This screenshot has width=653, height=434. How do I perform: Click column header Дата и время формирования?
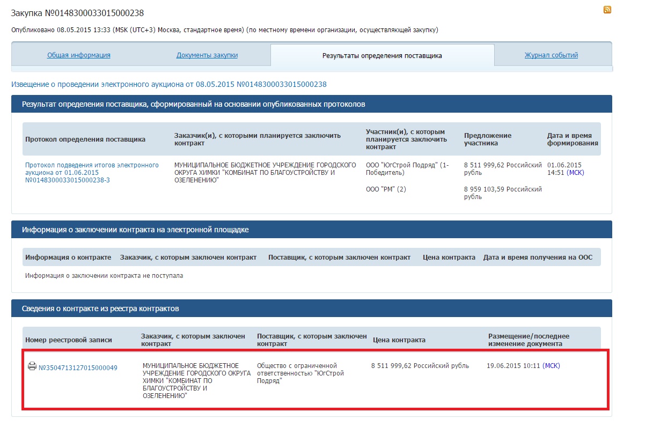[573, 139]
